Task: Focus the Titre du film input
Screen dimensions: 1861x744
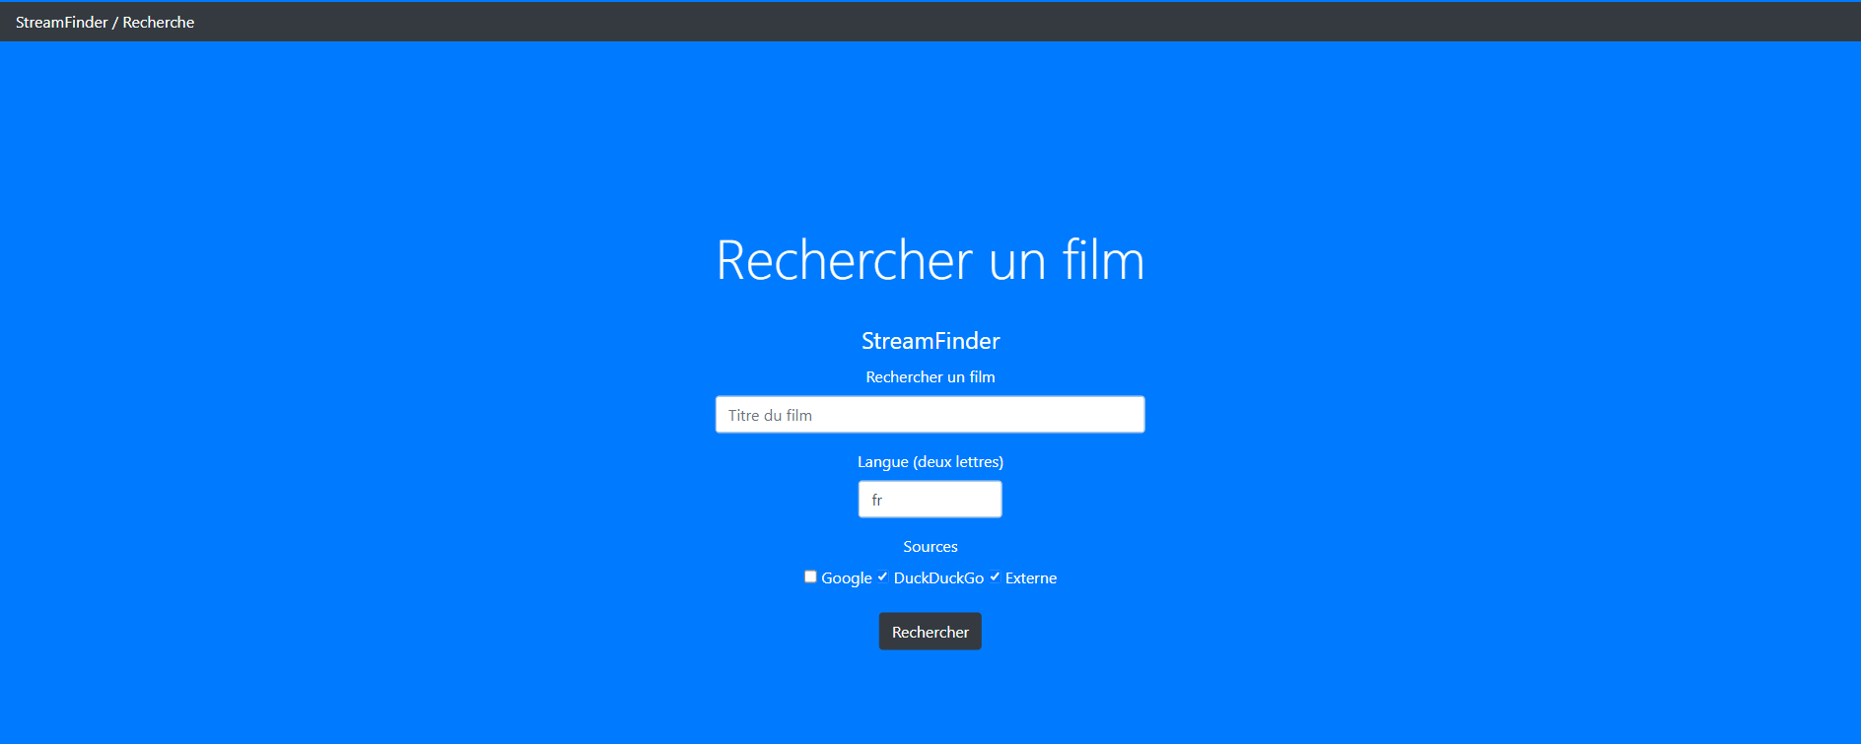Action: pos(930,415)
